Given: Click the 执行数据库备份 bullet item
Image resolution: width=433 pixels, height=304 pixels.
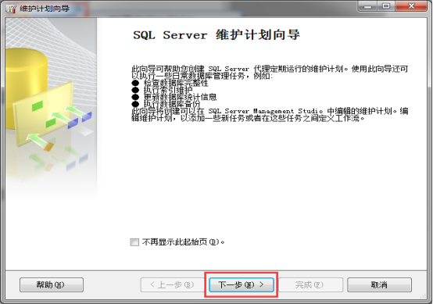Looking at the screenshot, I should [172, 104].
